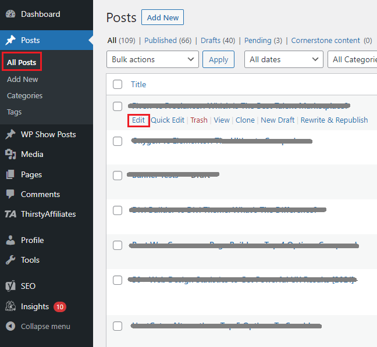The image size is (377, 347).
Task: Filter posts by Published (66)
Action: (168, 40)
